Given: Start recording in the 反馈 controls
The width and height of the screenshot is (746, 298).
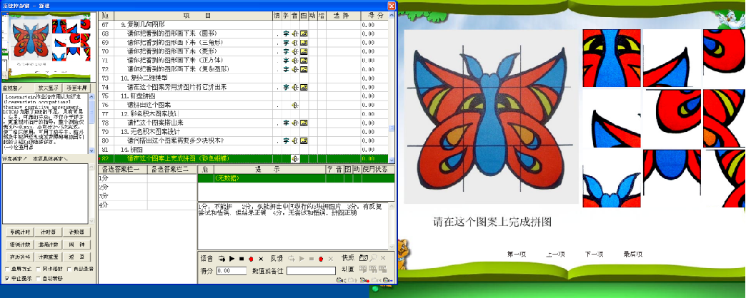Looking at the screenshot, I should [321, 259].
